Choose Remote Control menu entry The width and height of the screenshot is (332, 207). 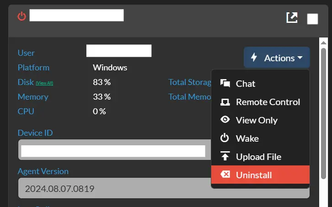(x=268, y=102)
